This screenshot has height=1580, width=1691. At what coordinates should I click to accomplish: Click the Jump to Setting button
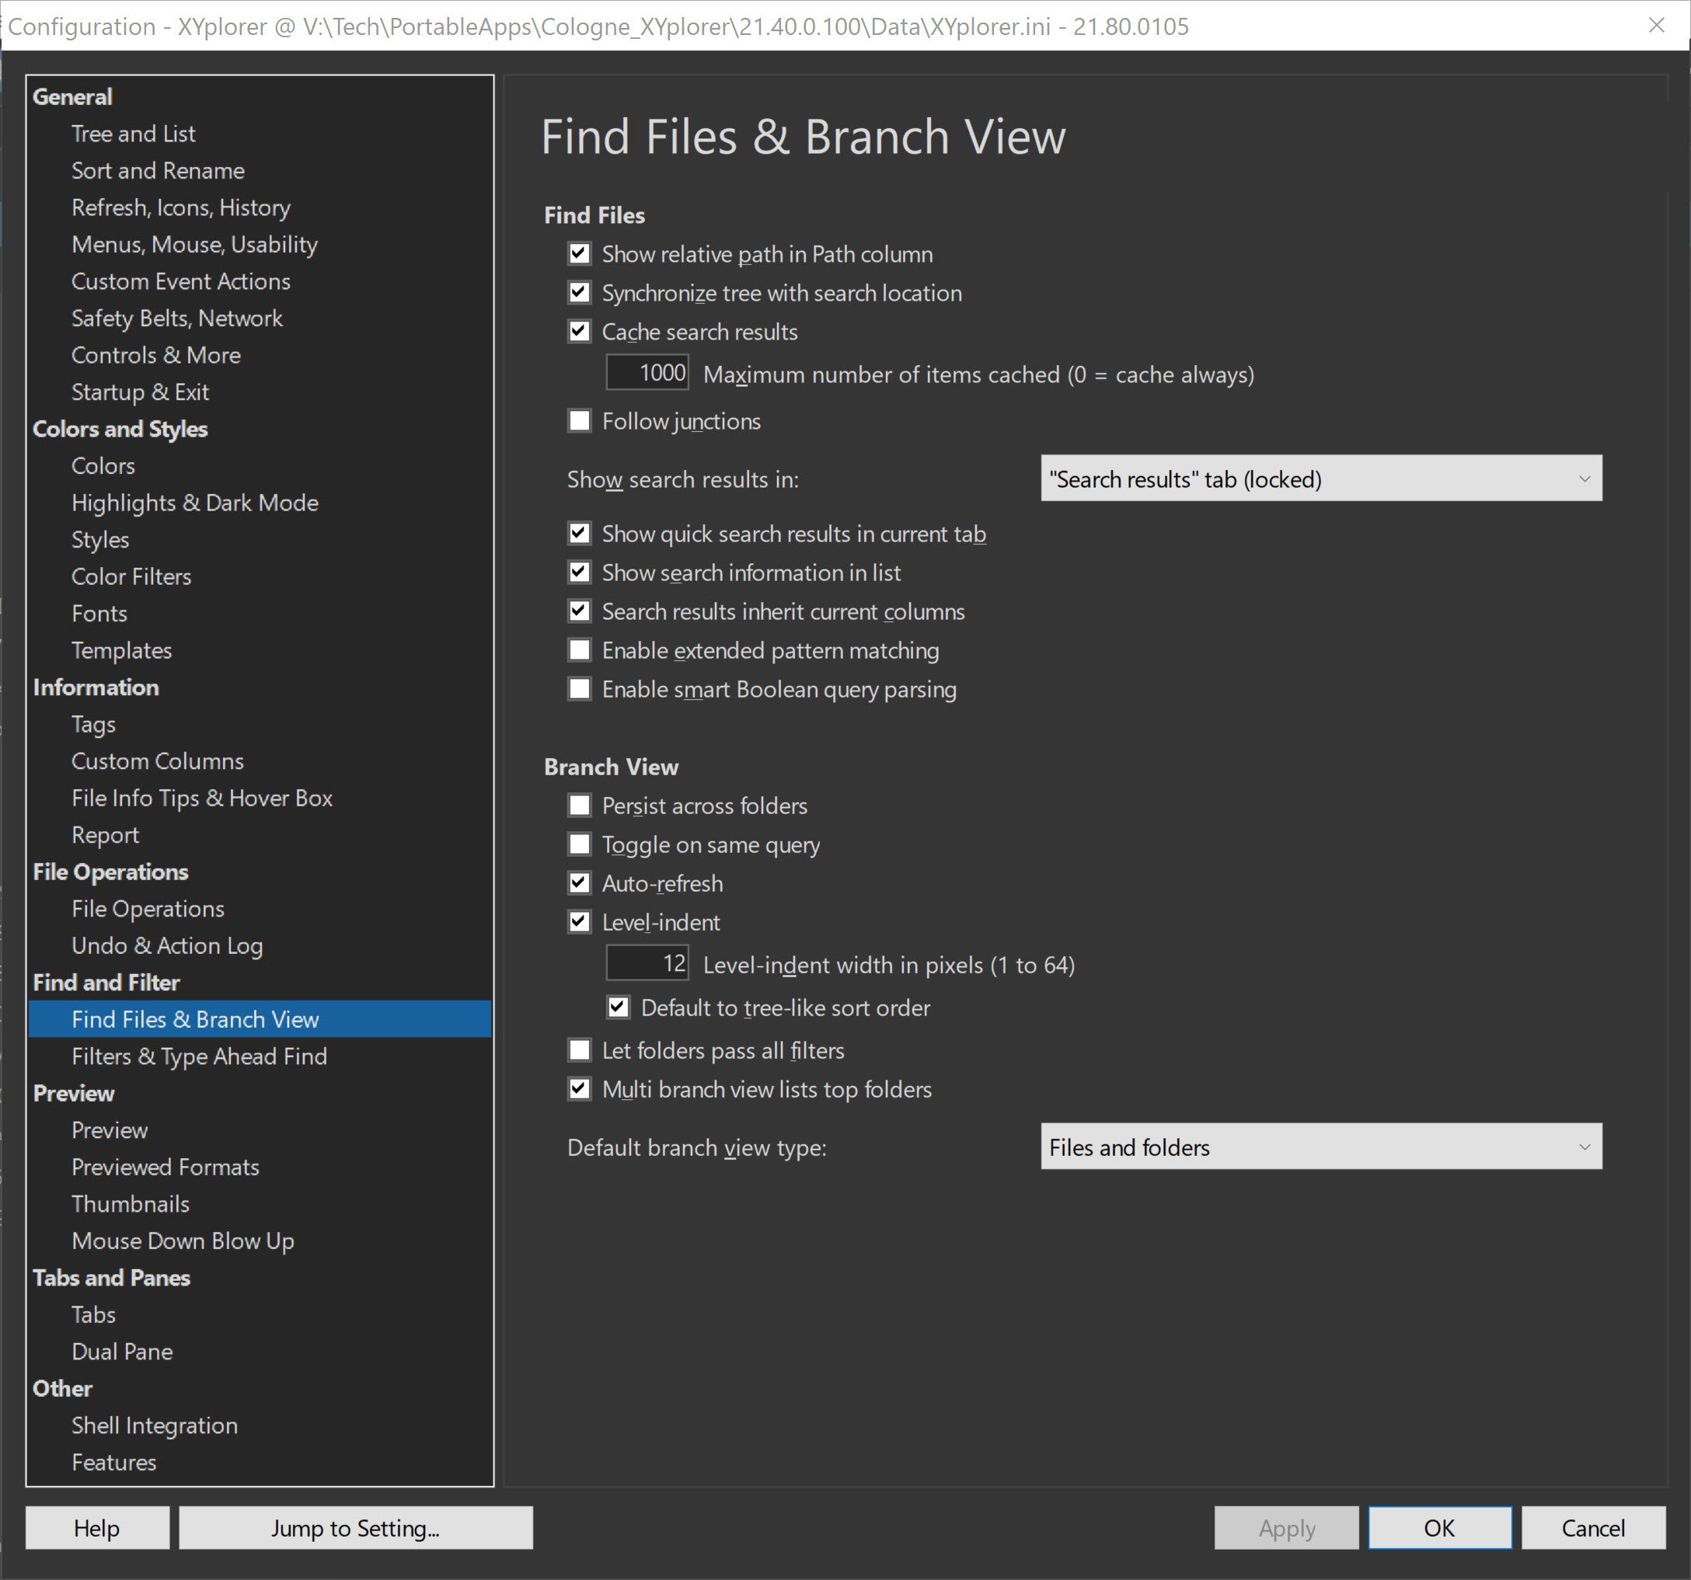pos(356,1528)
